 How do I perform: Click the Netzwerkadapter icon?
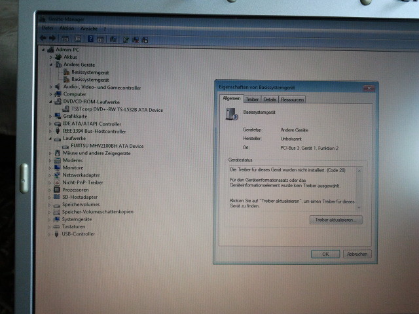57,175
